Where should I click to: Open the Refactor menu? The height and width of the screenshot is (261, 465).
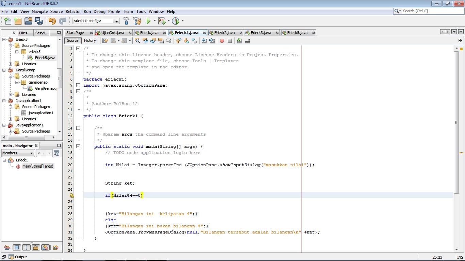(x=73, y=11)
